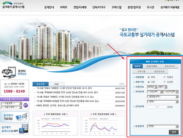This screenshot has height=138, width=183.
Task: Click the 검색 search button
Action: 174,132
